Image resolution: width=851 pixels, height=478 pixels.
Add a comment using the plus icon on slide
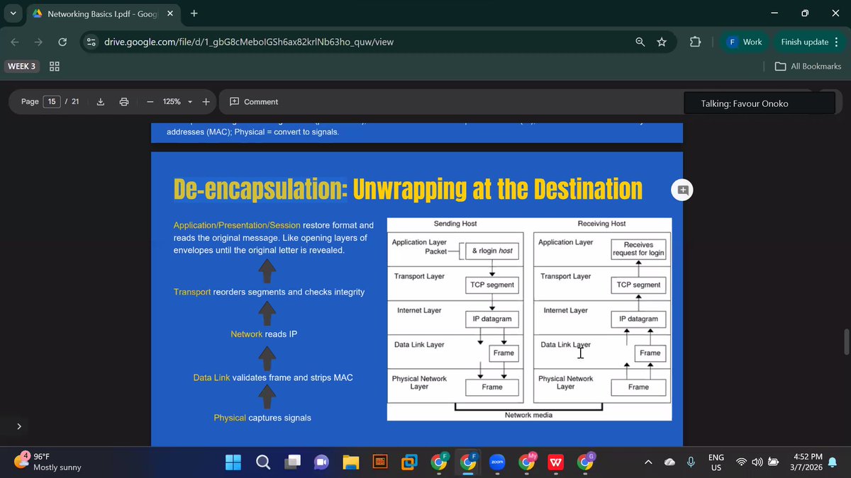pos(682,189)
